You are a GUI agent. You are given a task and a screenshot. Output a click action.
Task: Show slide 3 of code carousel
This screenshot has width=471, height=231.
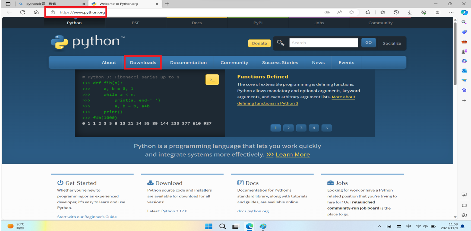(301, 128)
